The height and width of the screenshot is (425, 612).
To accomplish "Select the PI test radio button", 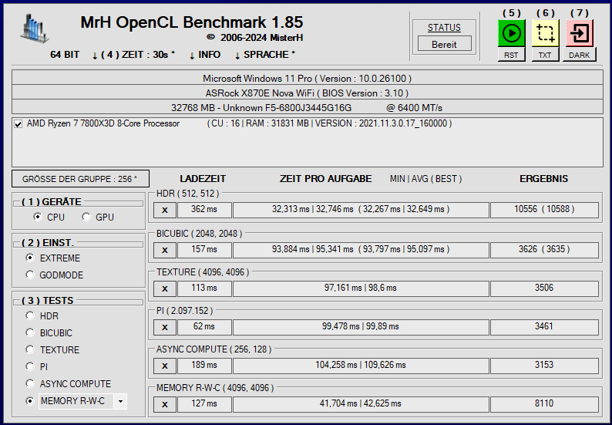I will tap(30, 366).
